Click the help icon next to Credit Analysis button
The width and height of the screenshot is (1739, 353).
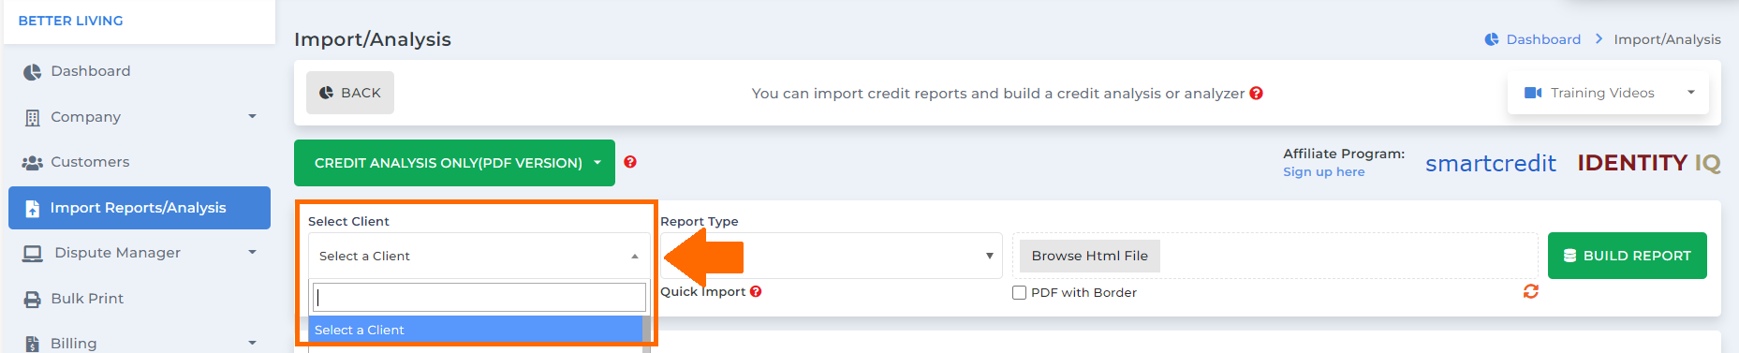tap(630, 162)
